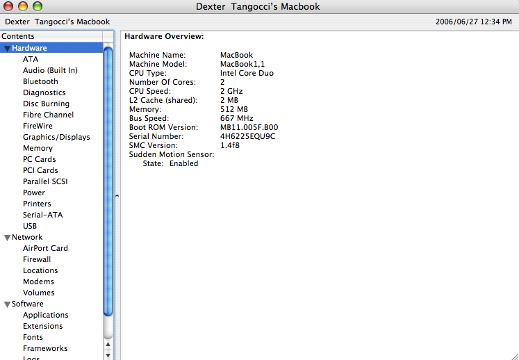
Task: Show FireWire information
Action: (x=38, y=126)
